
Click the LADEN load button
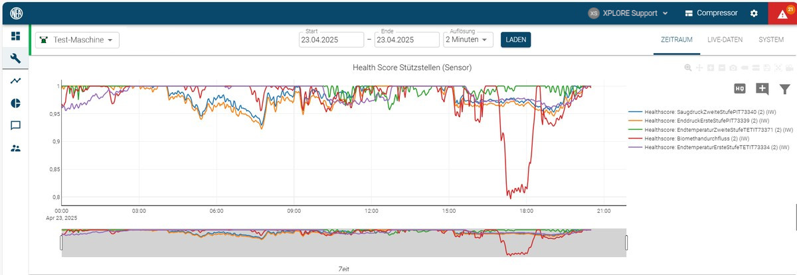click(x=516, y=40)
